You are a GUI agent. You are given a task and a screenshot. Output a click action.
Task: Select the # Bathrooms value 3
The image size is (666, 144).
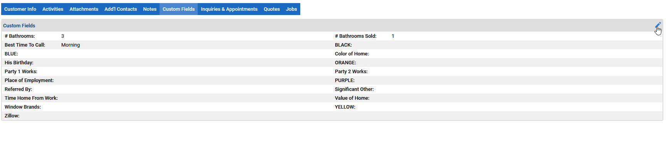point(62,36)
